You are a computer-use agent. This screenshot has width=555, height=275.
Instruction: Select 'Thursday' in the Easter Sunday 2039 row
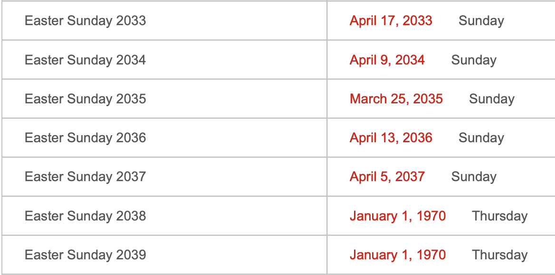click(500, 255)
